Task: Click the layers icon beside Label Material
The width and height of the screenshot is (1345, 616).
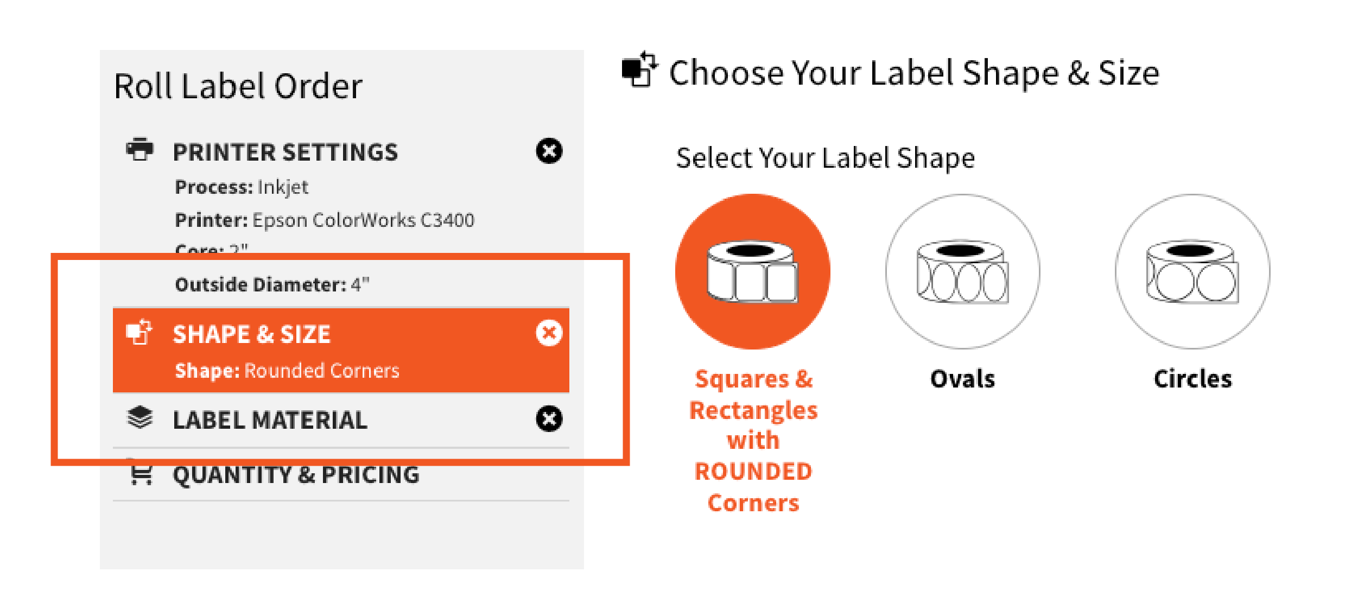Action: pyautogui.click(x=140, y=418)
